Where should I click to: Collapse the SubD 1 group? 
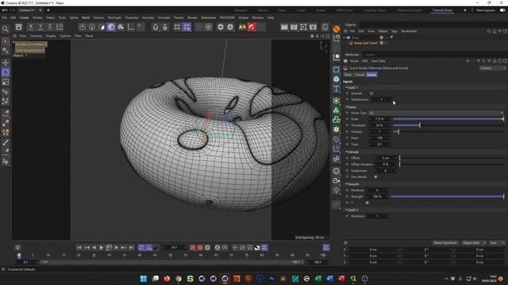point(352,87)
